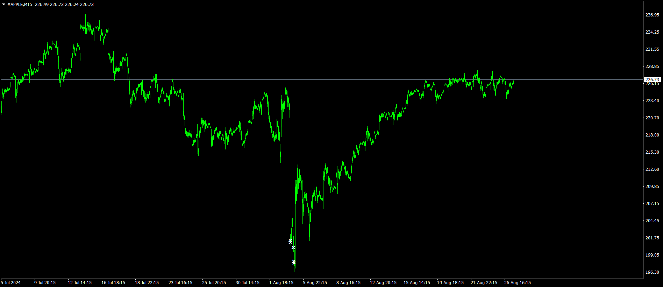Click the lowest white X trade marker
Screen dimensions: 663x287
pyautogui.click(x=294, y=262)
